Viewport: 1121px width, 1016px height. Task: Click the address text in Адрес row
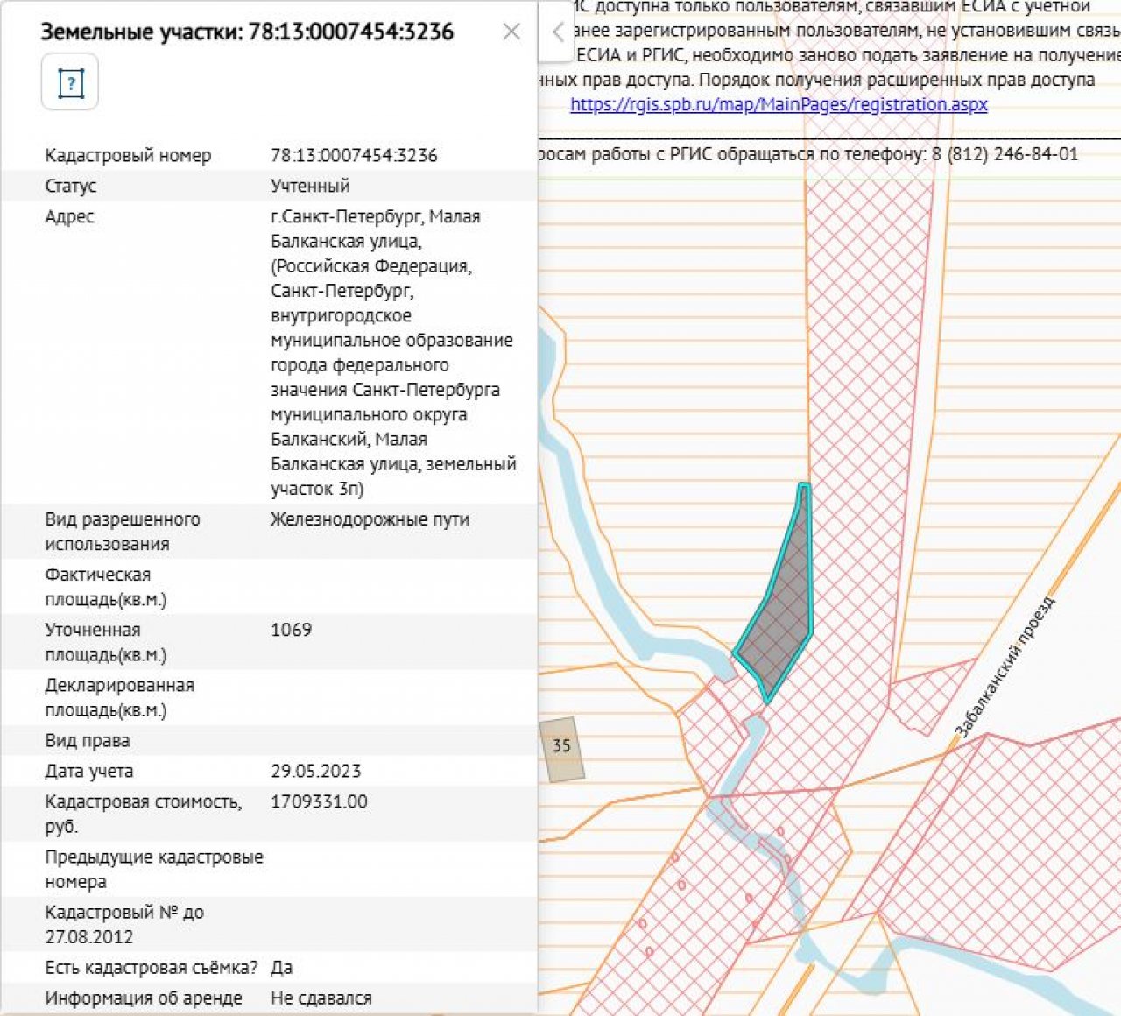pos(391,352)
